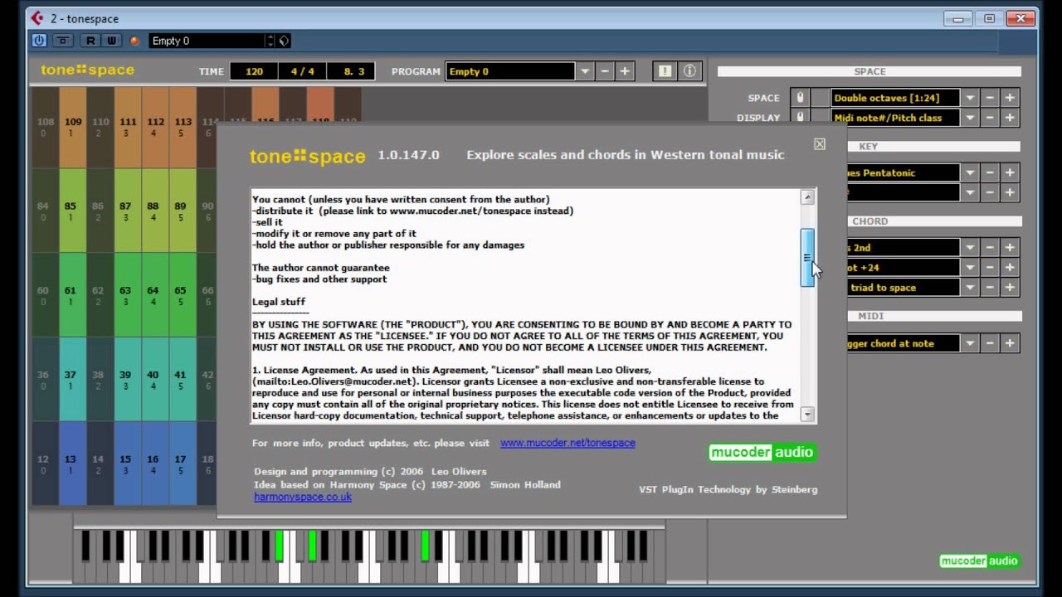Click the license text scrollbar down arrow

pyautogui.click(x=807, y=414)
